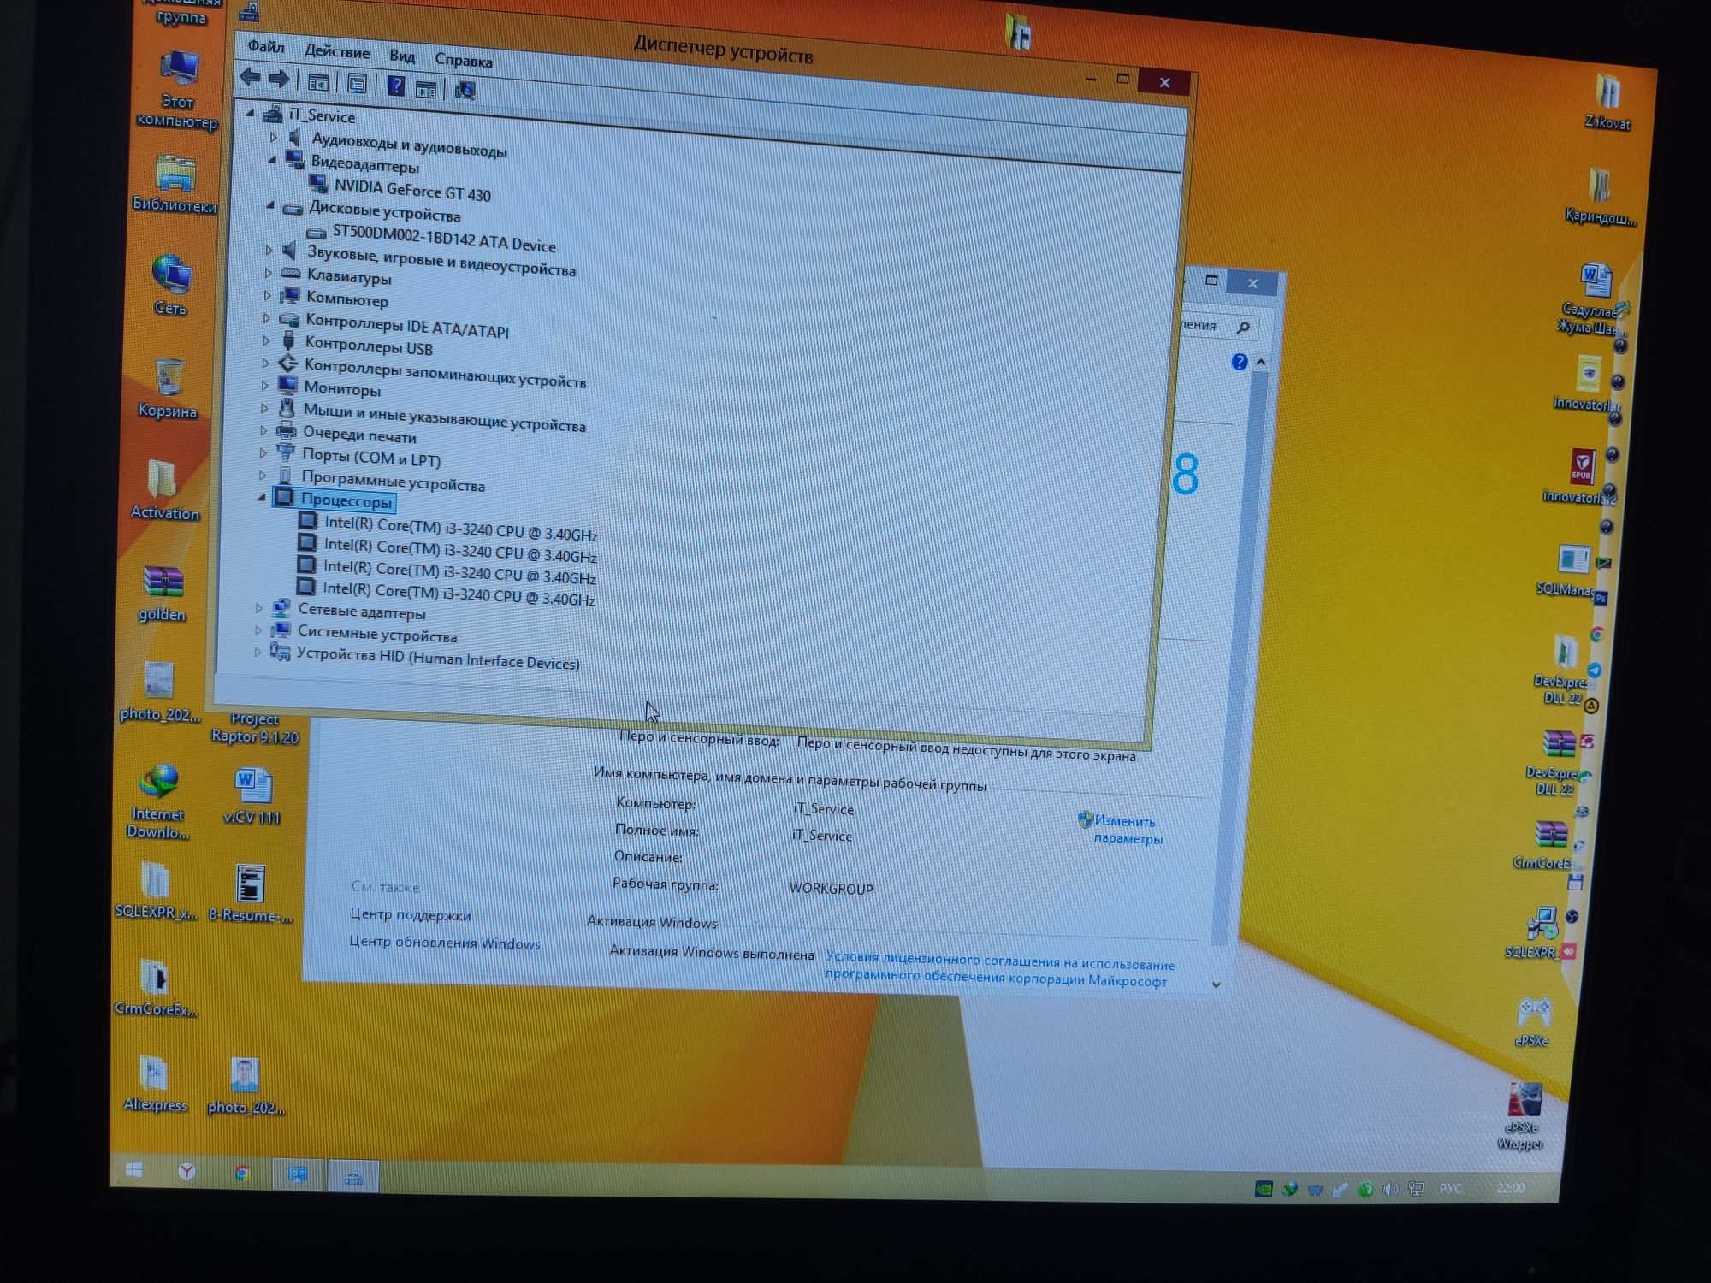Select Мыши и иные указывающие устройства
Image resolution: width=1711 pixels, height=1283 pixels.
click(x=444, y=417)
